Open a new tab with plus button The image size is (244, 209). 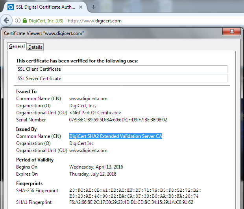point(94,7)
